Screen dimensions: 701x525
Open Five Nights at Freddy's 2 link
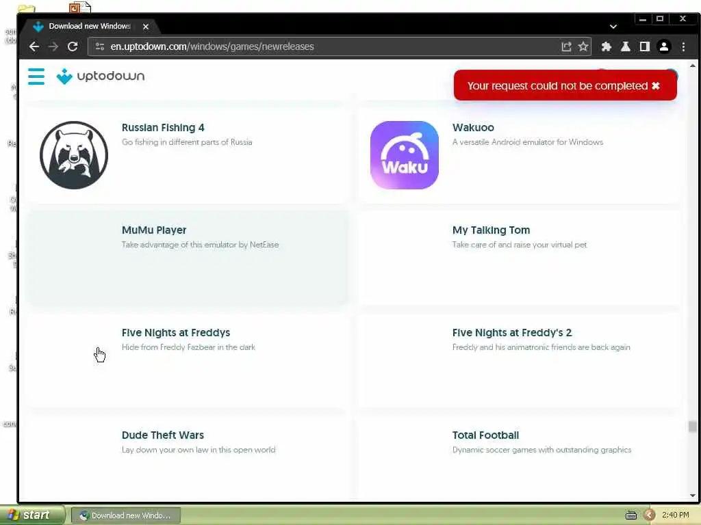512,333
